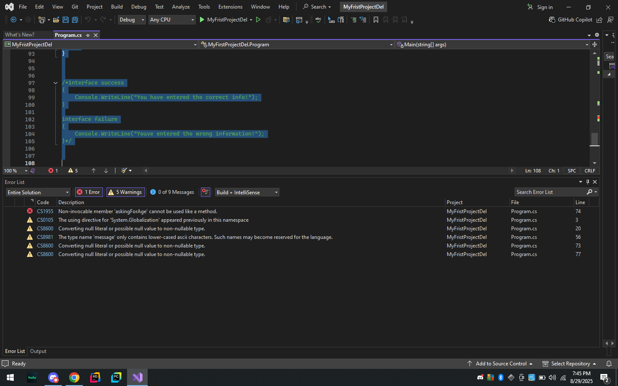The image size is (618, 386).
Task: Toggle the Error List build-only filter icon
Action: coord(206,192)
